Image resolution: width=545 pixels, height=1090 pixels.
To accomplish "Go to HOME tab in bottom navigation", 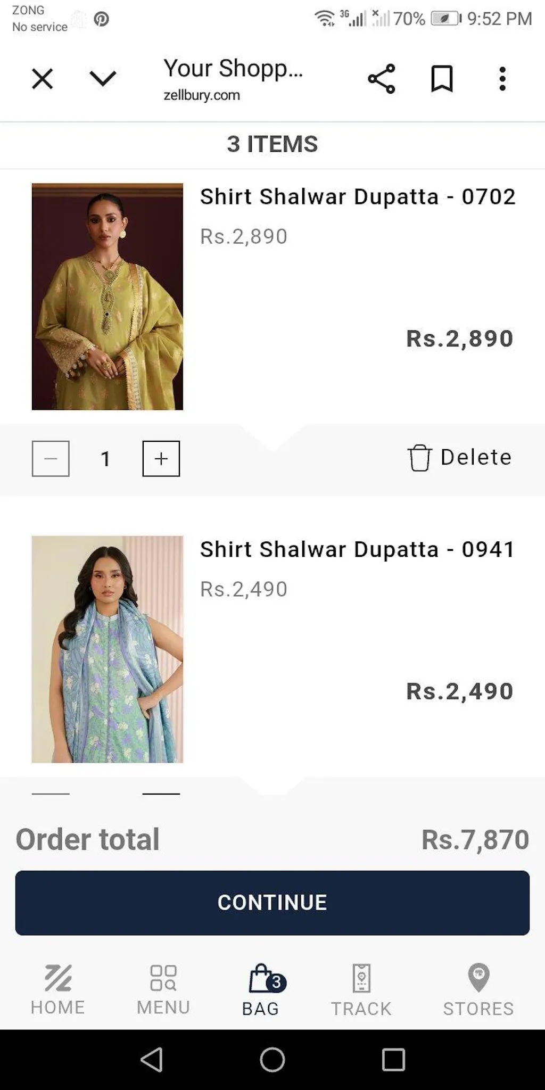I will [58, 990].
